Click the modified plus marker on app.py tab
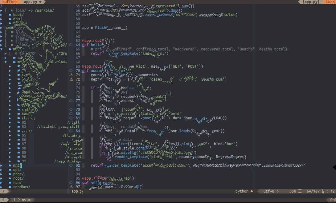This screenshot has width=336, height=203. coord(40,2)
